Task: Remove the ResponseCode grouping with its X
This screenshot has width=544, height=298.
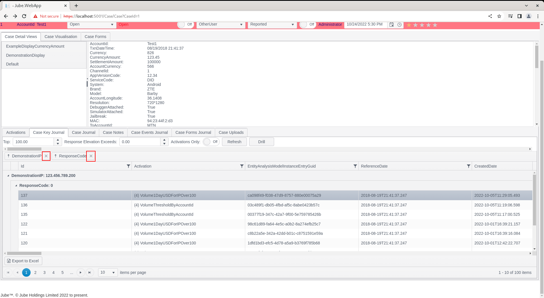Action: [x=91, y=156]
